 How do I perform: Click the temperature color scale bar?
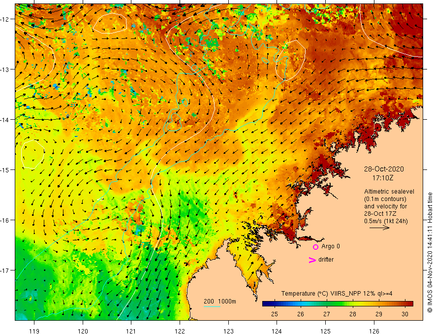tap(338, 303)
